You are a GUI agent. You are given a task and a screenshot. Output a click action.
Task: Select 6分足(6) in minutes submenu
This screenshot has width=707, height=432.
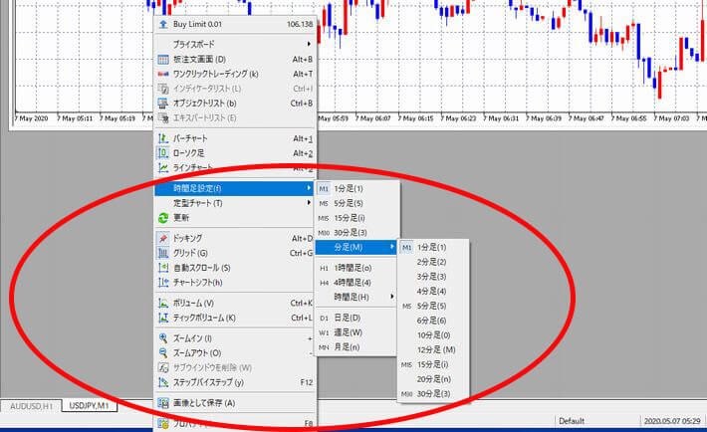[x=431, y=321]
